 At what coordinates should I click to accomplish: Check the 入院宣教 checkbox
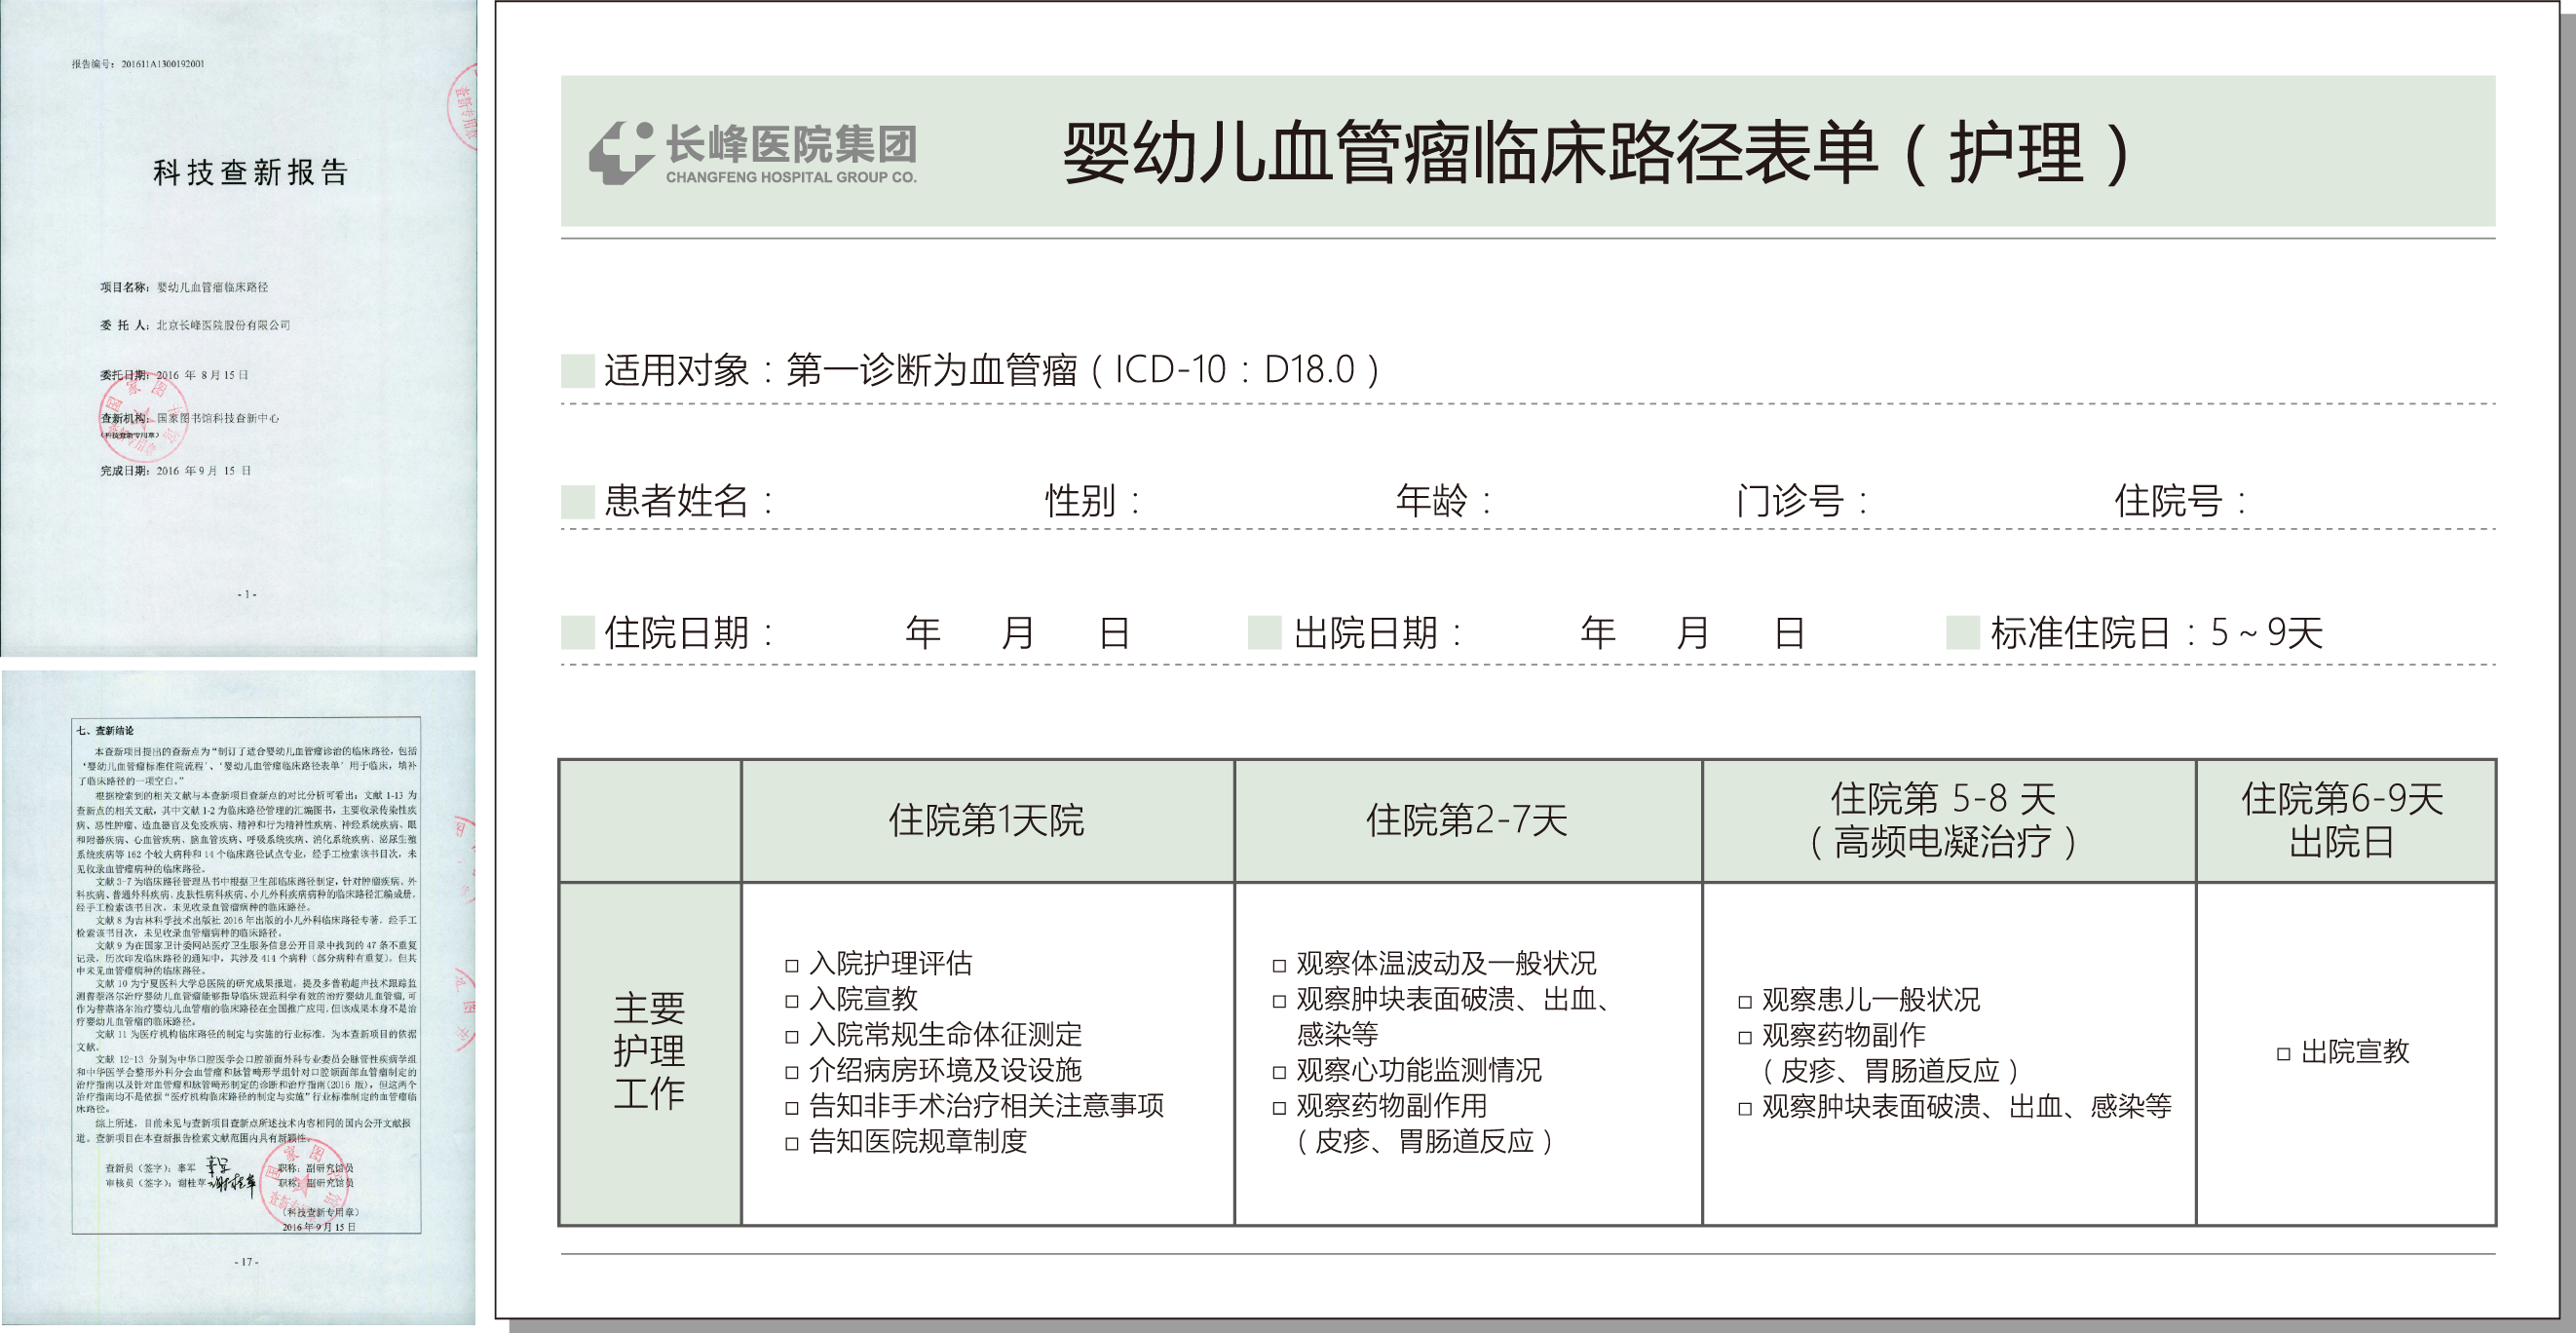(x=792, y=1001)
